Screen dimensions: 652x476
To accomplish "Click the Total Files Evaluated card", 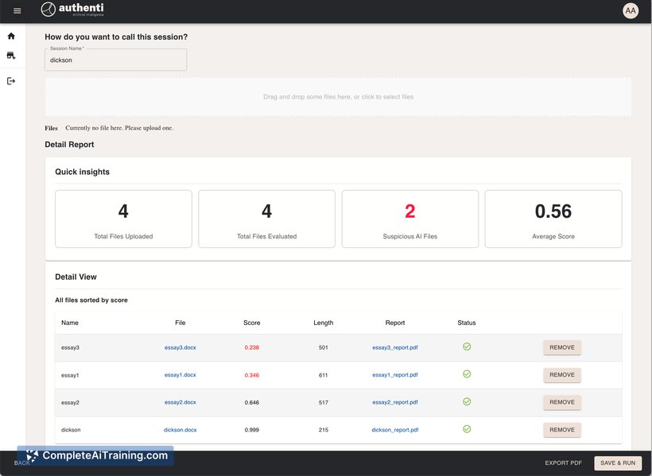I will coord(266,219).
